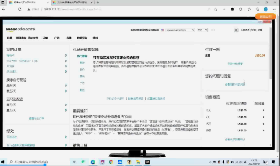280x166 pixels.
Task: Switch to the second browser tab
Action: coord(72,3)
